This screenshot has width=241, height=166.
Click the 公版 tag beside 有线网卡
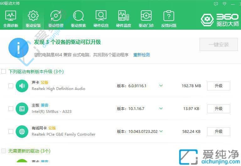coord(52,128)
